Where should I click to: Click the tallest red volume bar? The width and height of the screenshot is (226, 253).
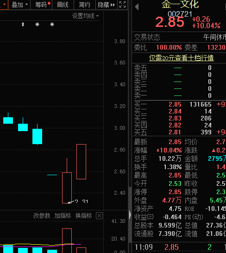[x=67, y=240]
